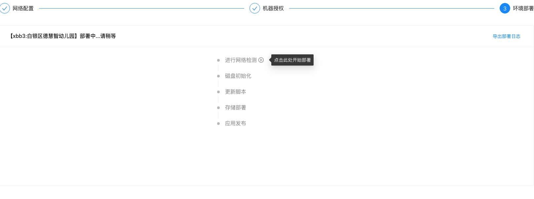Image resolution: width=534 pixels, height=199 pixels.
Task: Select the 机器授权 step label
Action: pyautogui.click(x=273, y=8)
